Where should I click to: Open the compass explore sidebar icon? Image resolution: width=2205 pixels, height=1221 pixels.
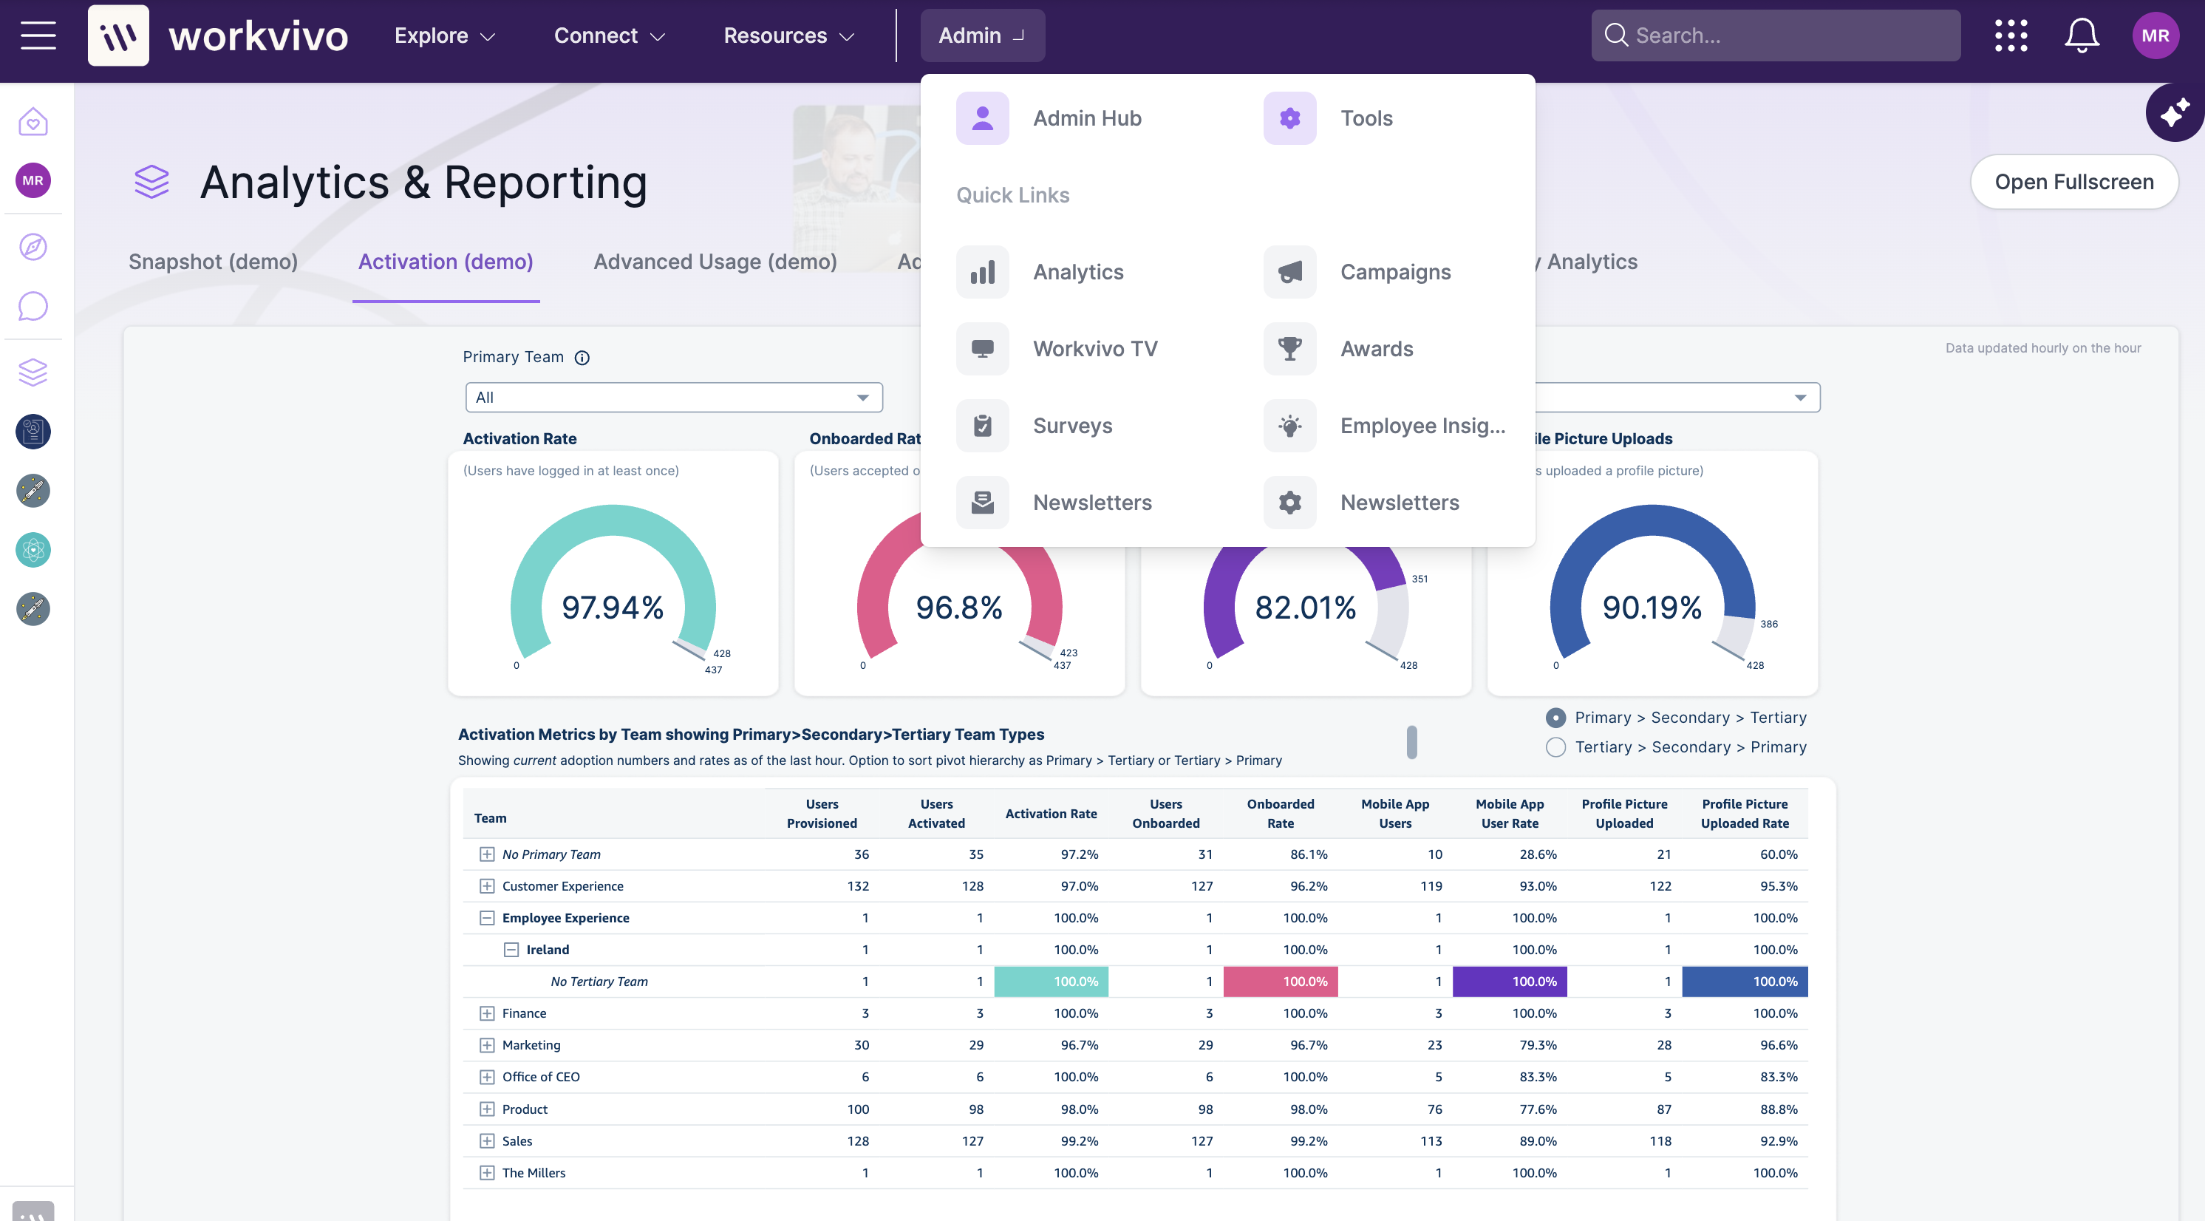coord(33,247)
